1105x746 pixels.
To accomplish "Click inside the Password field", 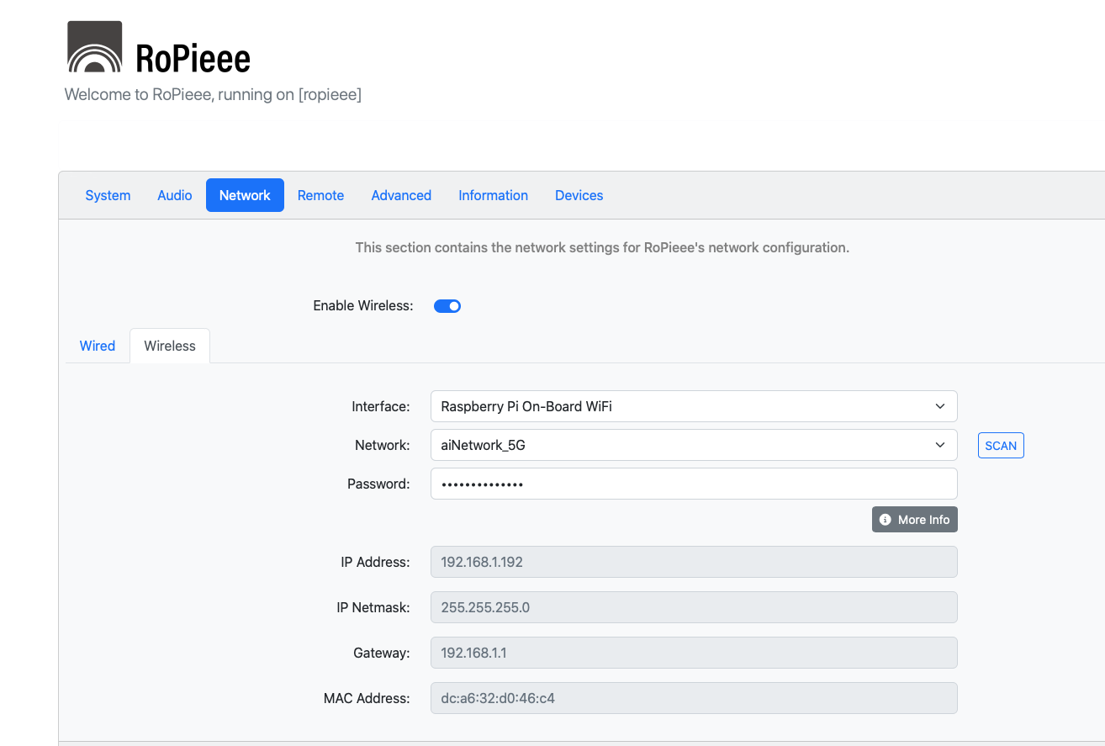I will (x=694, y=484).
